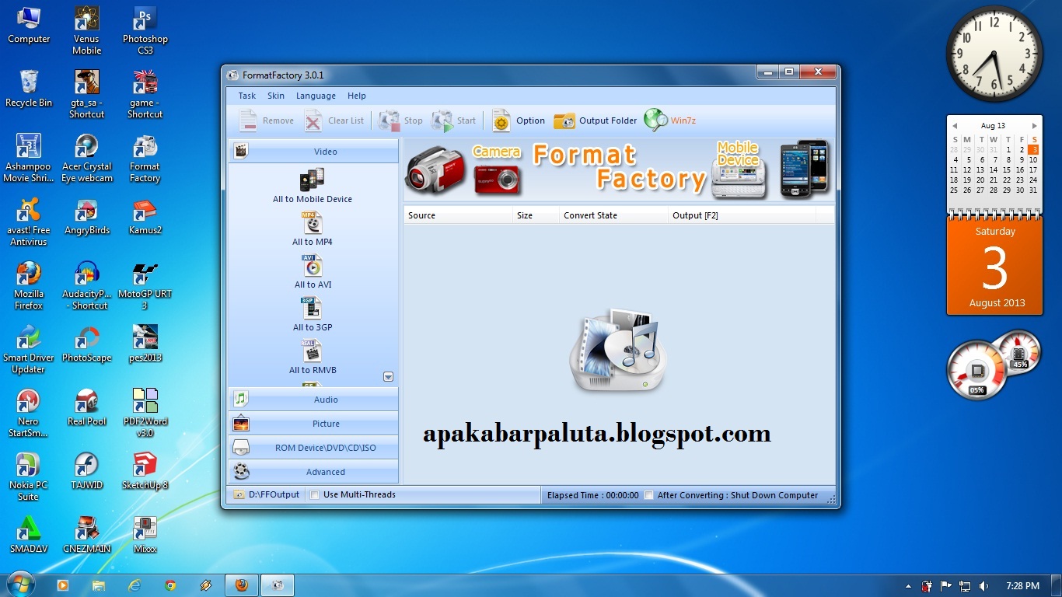Select the Format Factory desktop shortcut

point(145,158)
